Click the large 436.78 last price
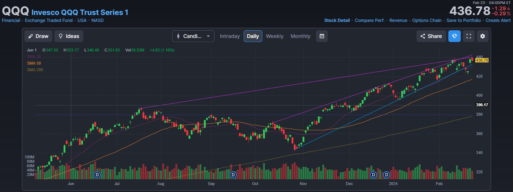Viewport: 513px width, 192px height. pos(469,11)
